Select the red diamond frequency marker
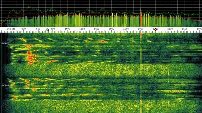The image size is (202, 113). (155, 30)
